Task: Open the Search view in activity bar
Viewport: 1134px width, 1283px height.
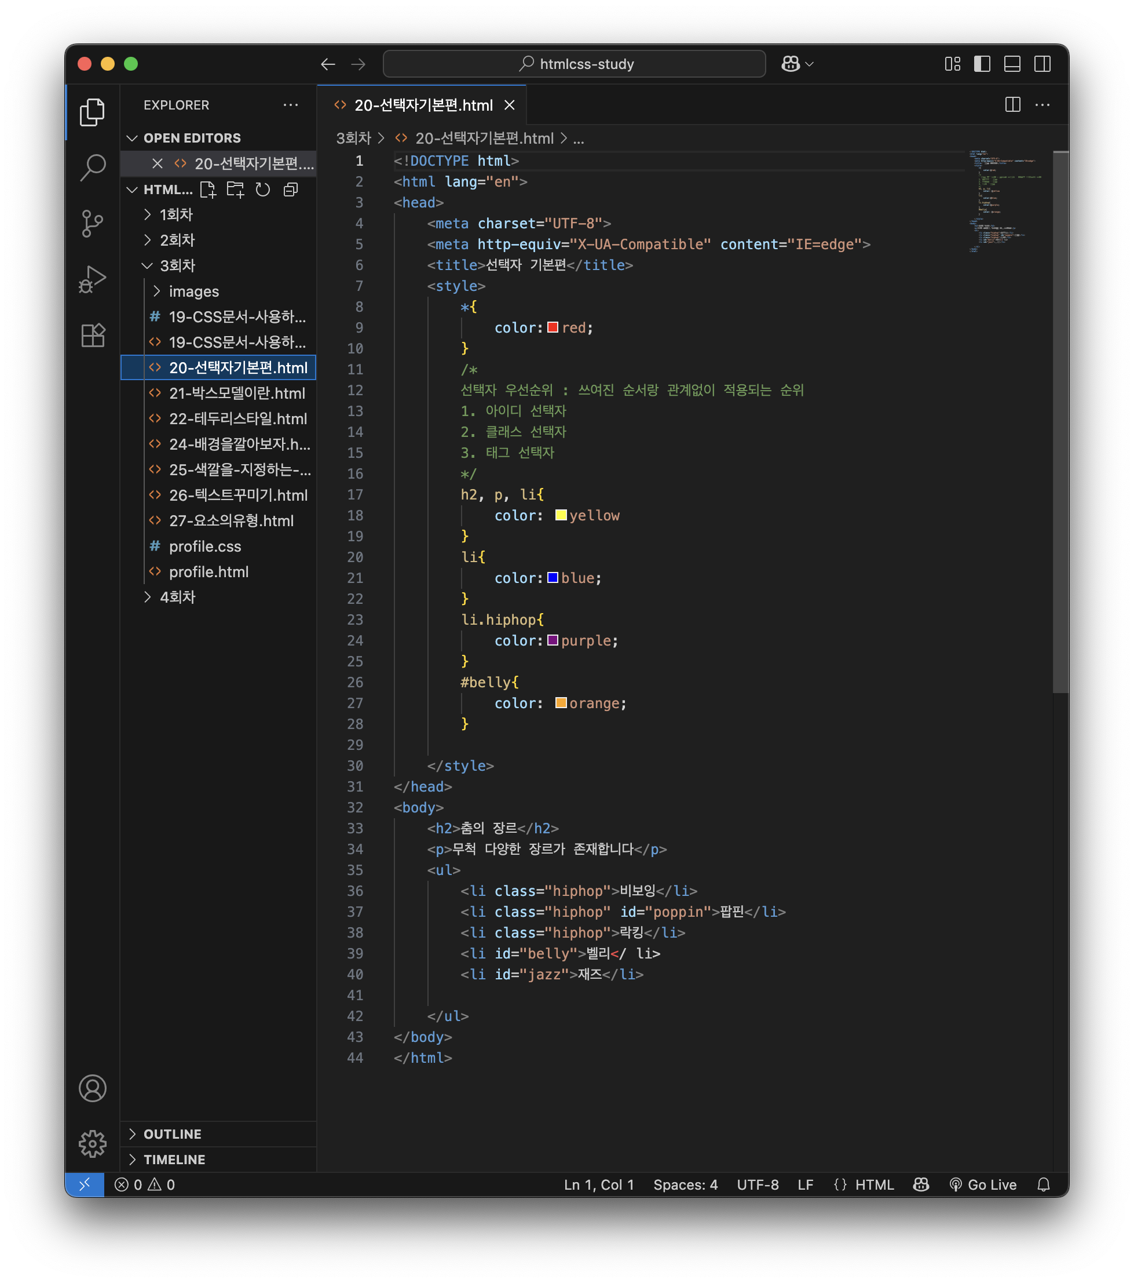Action: 93,167
